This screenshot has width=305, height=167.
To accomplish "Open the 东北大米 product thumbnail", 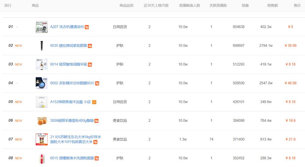I will point(42,140).
